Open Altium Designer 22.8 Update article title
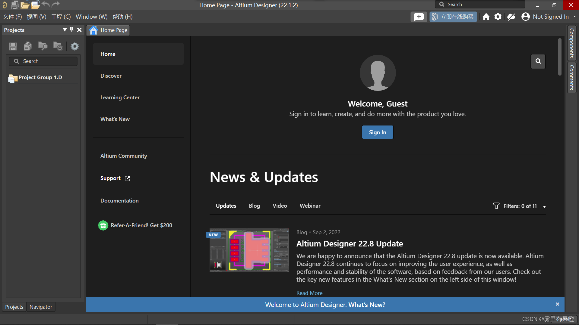579x325 pixels. (x=350, y=244)
